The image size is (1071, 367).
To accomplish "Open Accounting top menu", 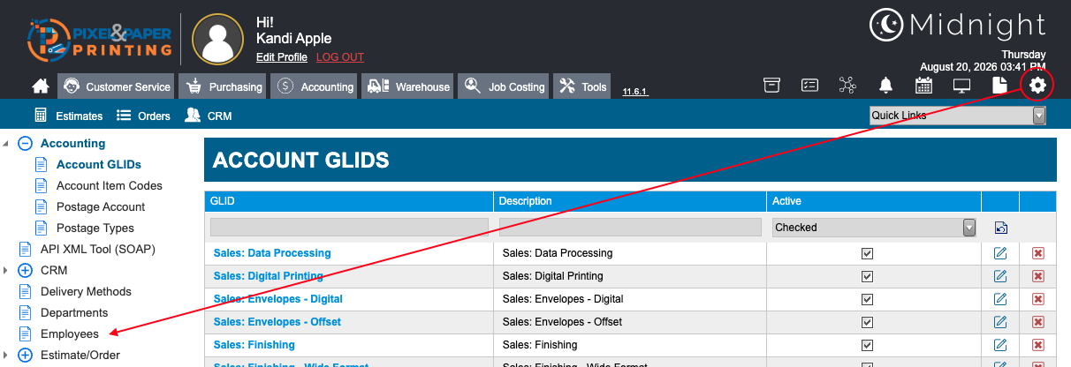I will (x=314, y=86).
